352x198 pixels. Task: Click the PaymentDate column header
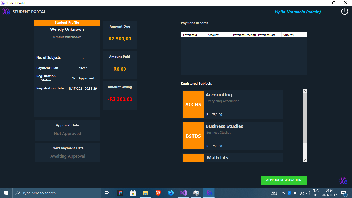point(269,35)
